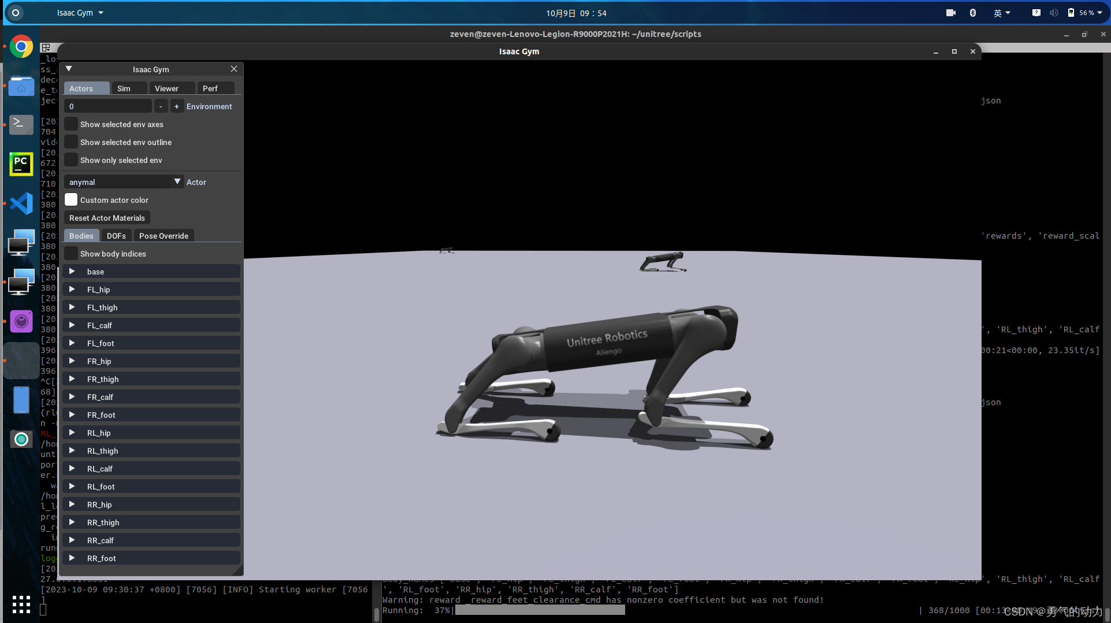
Task: Decrease environment index with minus
Action: tap(161, 106)
